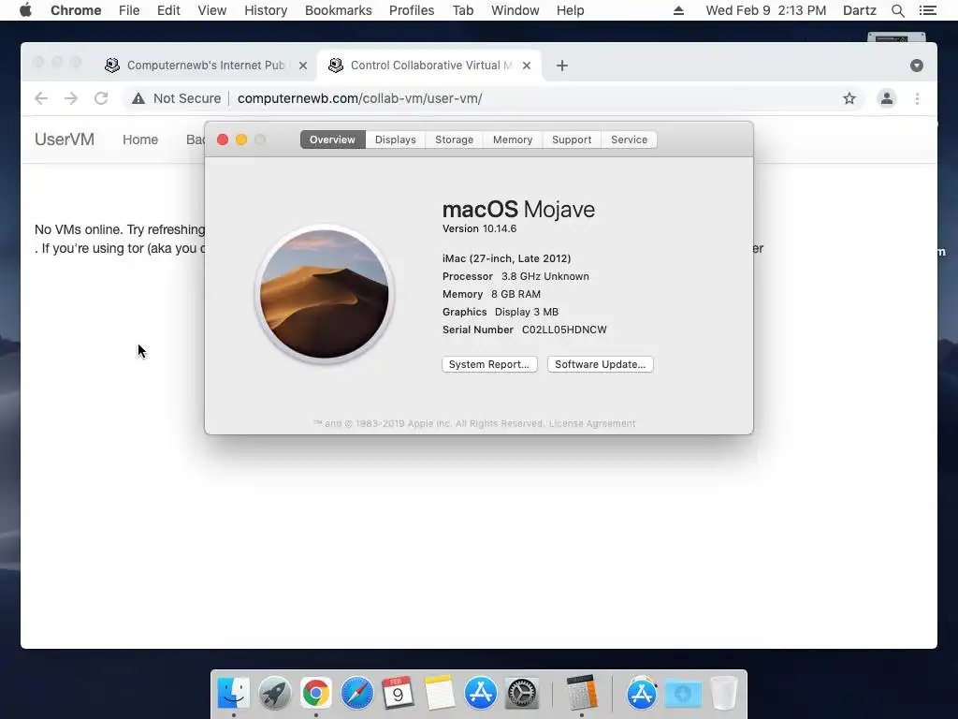This screenshot has height=719, width=958.
Task: Open Finder from the Dock
Action: click(233, 694)
